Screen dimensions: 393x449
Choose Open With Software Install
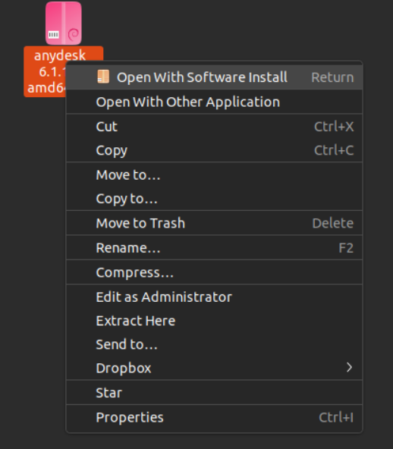214,77
